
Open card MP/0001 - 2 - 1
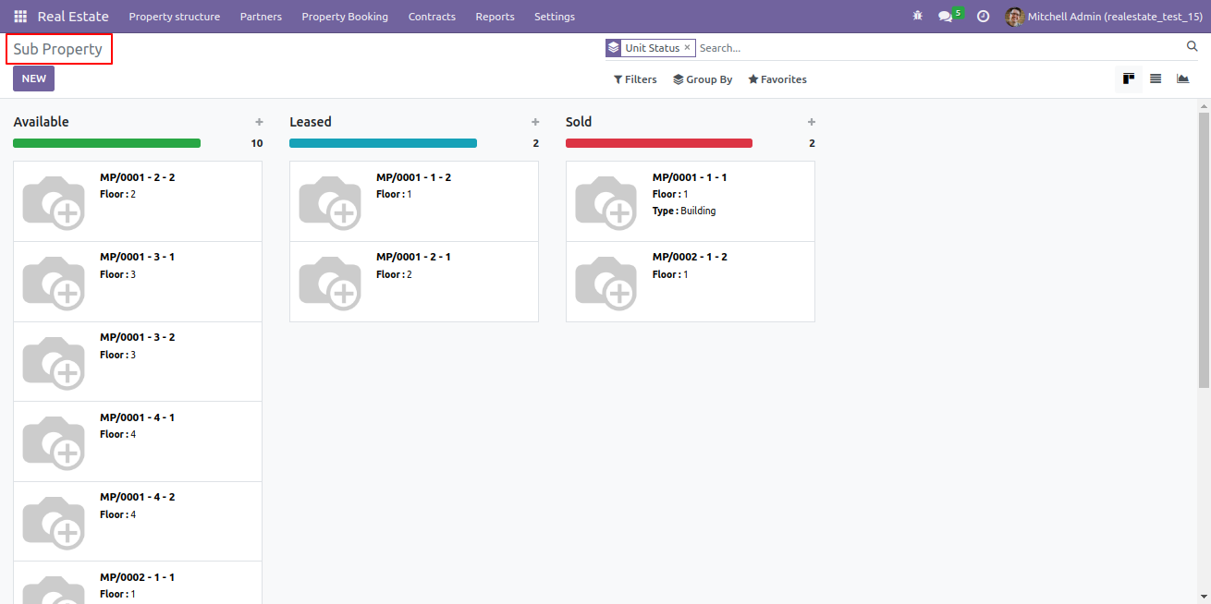click(x=414, y=282)
